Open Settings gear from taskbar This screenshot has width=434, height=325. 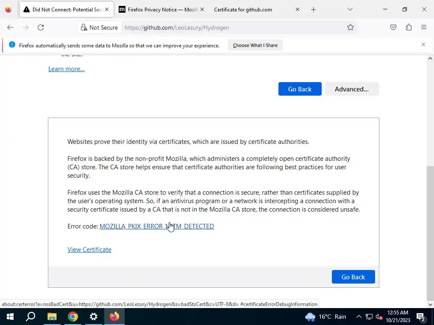click(94, 317)
